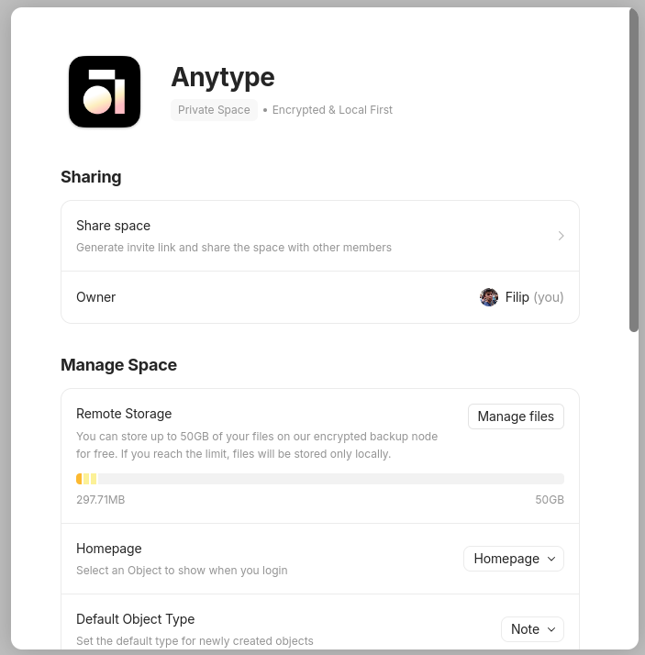Click the Private Space badge

point(214,110)
